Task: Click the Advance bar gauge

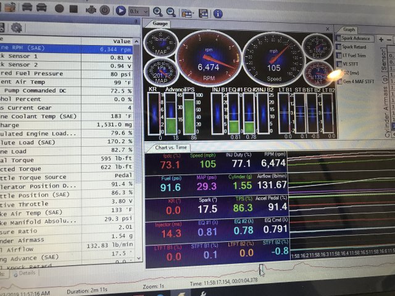Action: (x=172, y=113)
